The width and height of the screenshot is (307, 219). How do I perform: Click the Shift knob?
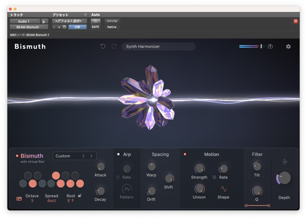pyautogui.click(x=169, y=178)
